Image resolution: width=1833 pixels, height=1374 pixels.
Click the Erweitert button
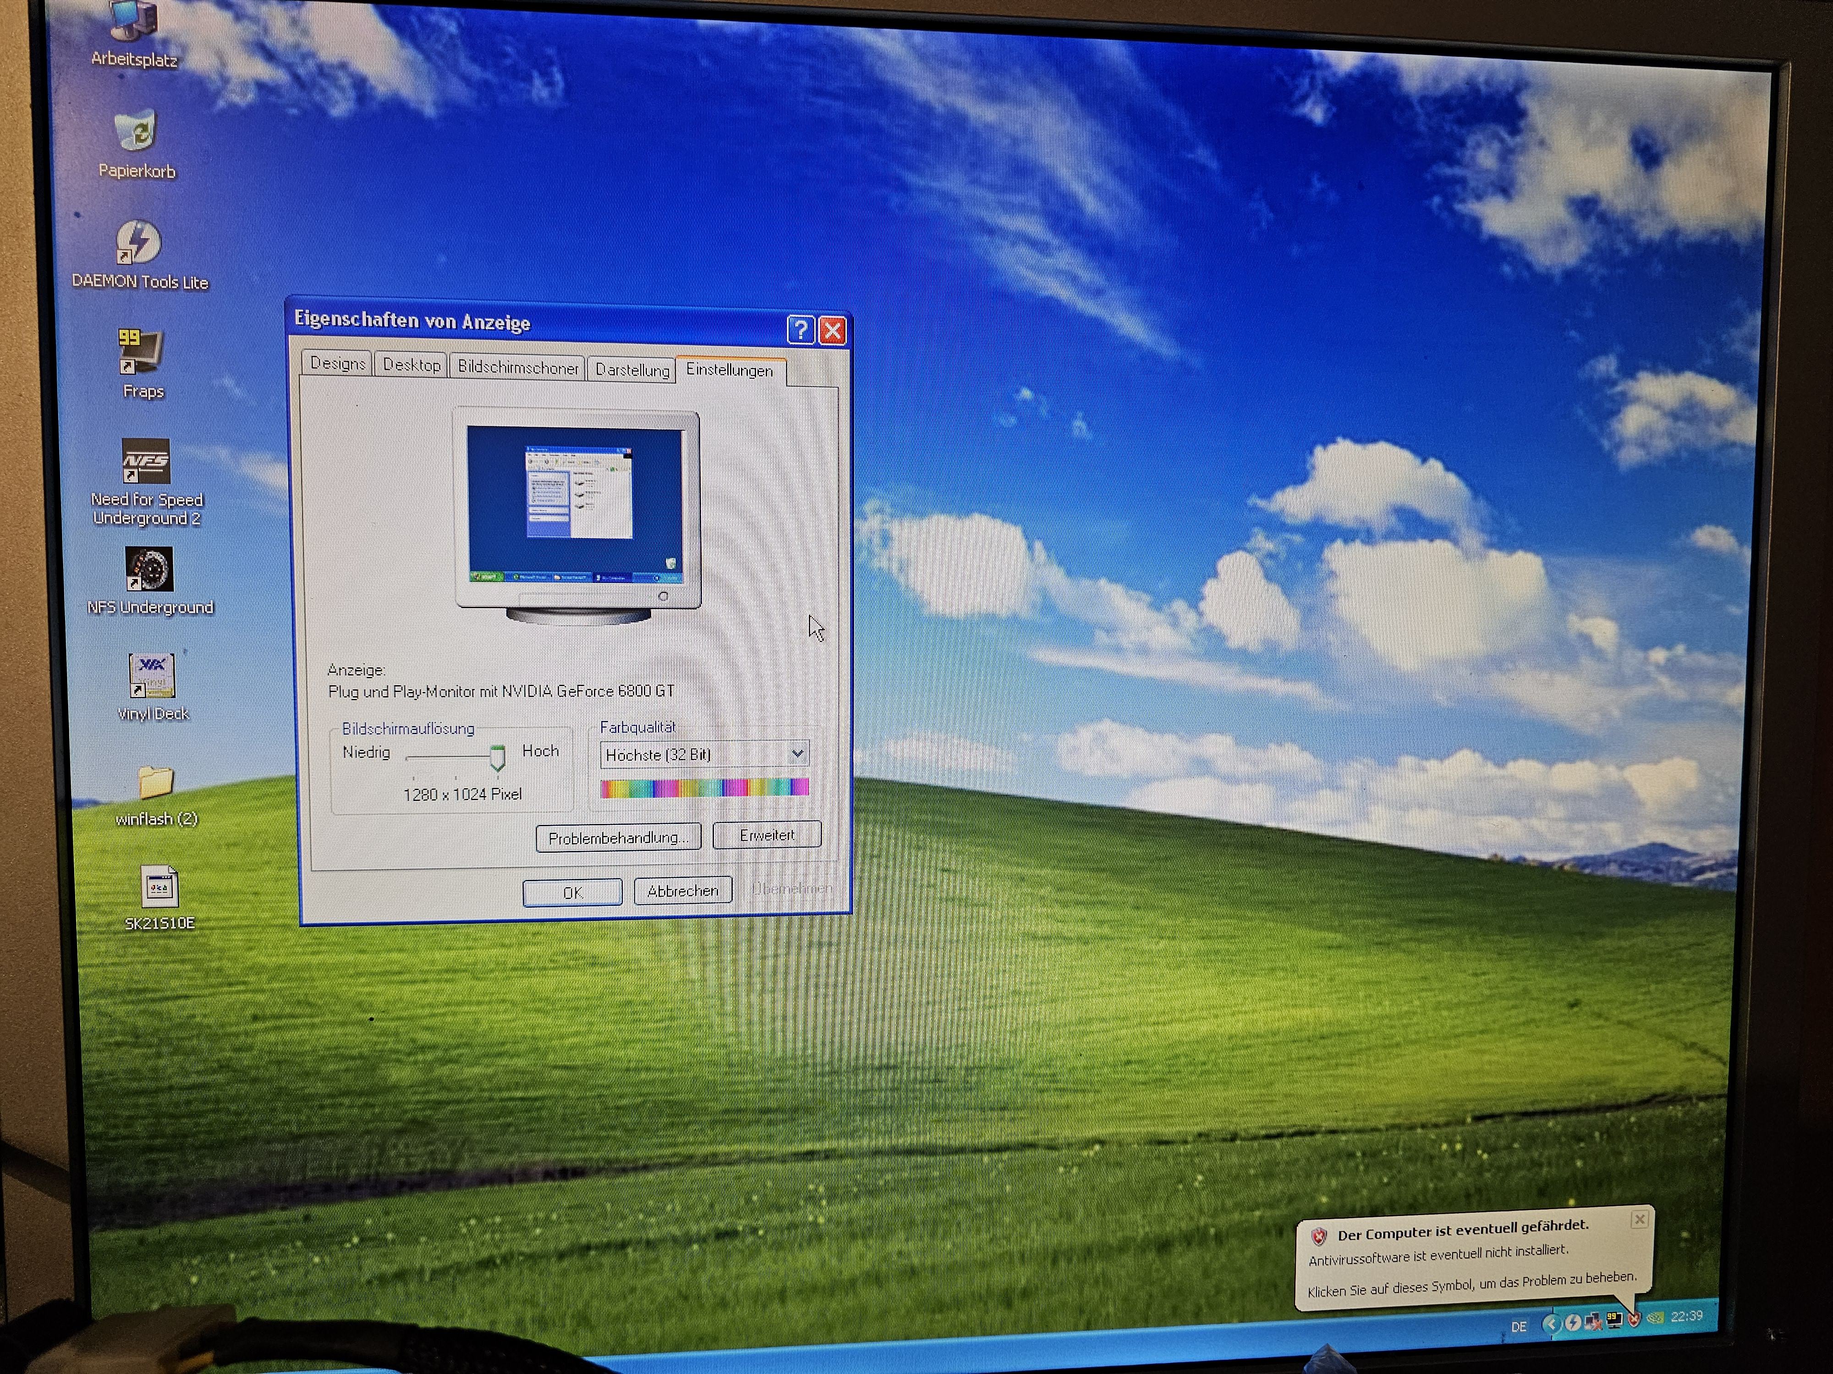pyautogui.click(x=767, y=835)
